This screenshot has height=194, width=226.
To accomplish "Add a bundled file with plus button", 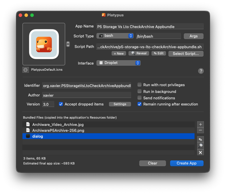I will pyautogui.click(x=200, y=124).
